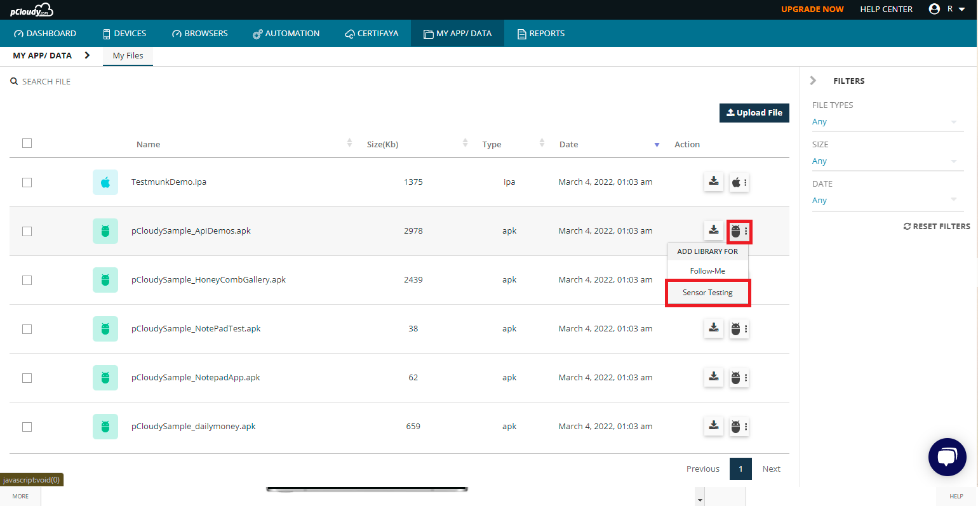The height and width of the screenshot is (506, 978).
Task: Click Android file icon beside pCloudySample_dailymoney.apk
Action: pyautogui.click(x=105, y=427)
